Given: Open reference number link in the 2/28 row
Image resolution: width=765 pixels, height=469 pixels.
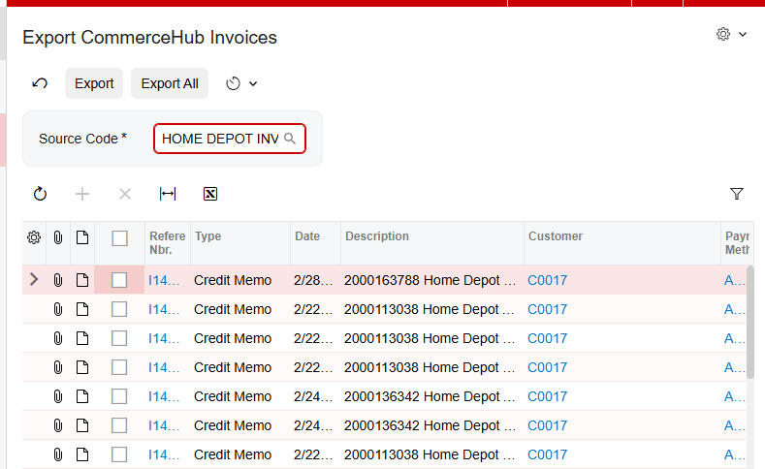Looking at the screenshot, I should click(165, 280).
